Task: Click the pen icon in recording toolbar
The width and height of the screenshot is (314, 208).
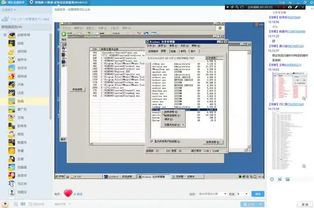Action: pos(297,7)
